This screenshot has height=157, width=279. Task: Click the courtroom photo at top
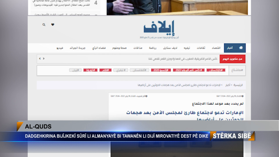click(x=177, y=7)
